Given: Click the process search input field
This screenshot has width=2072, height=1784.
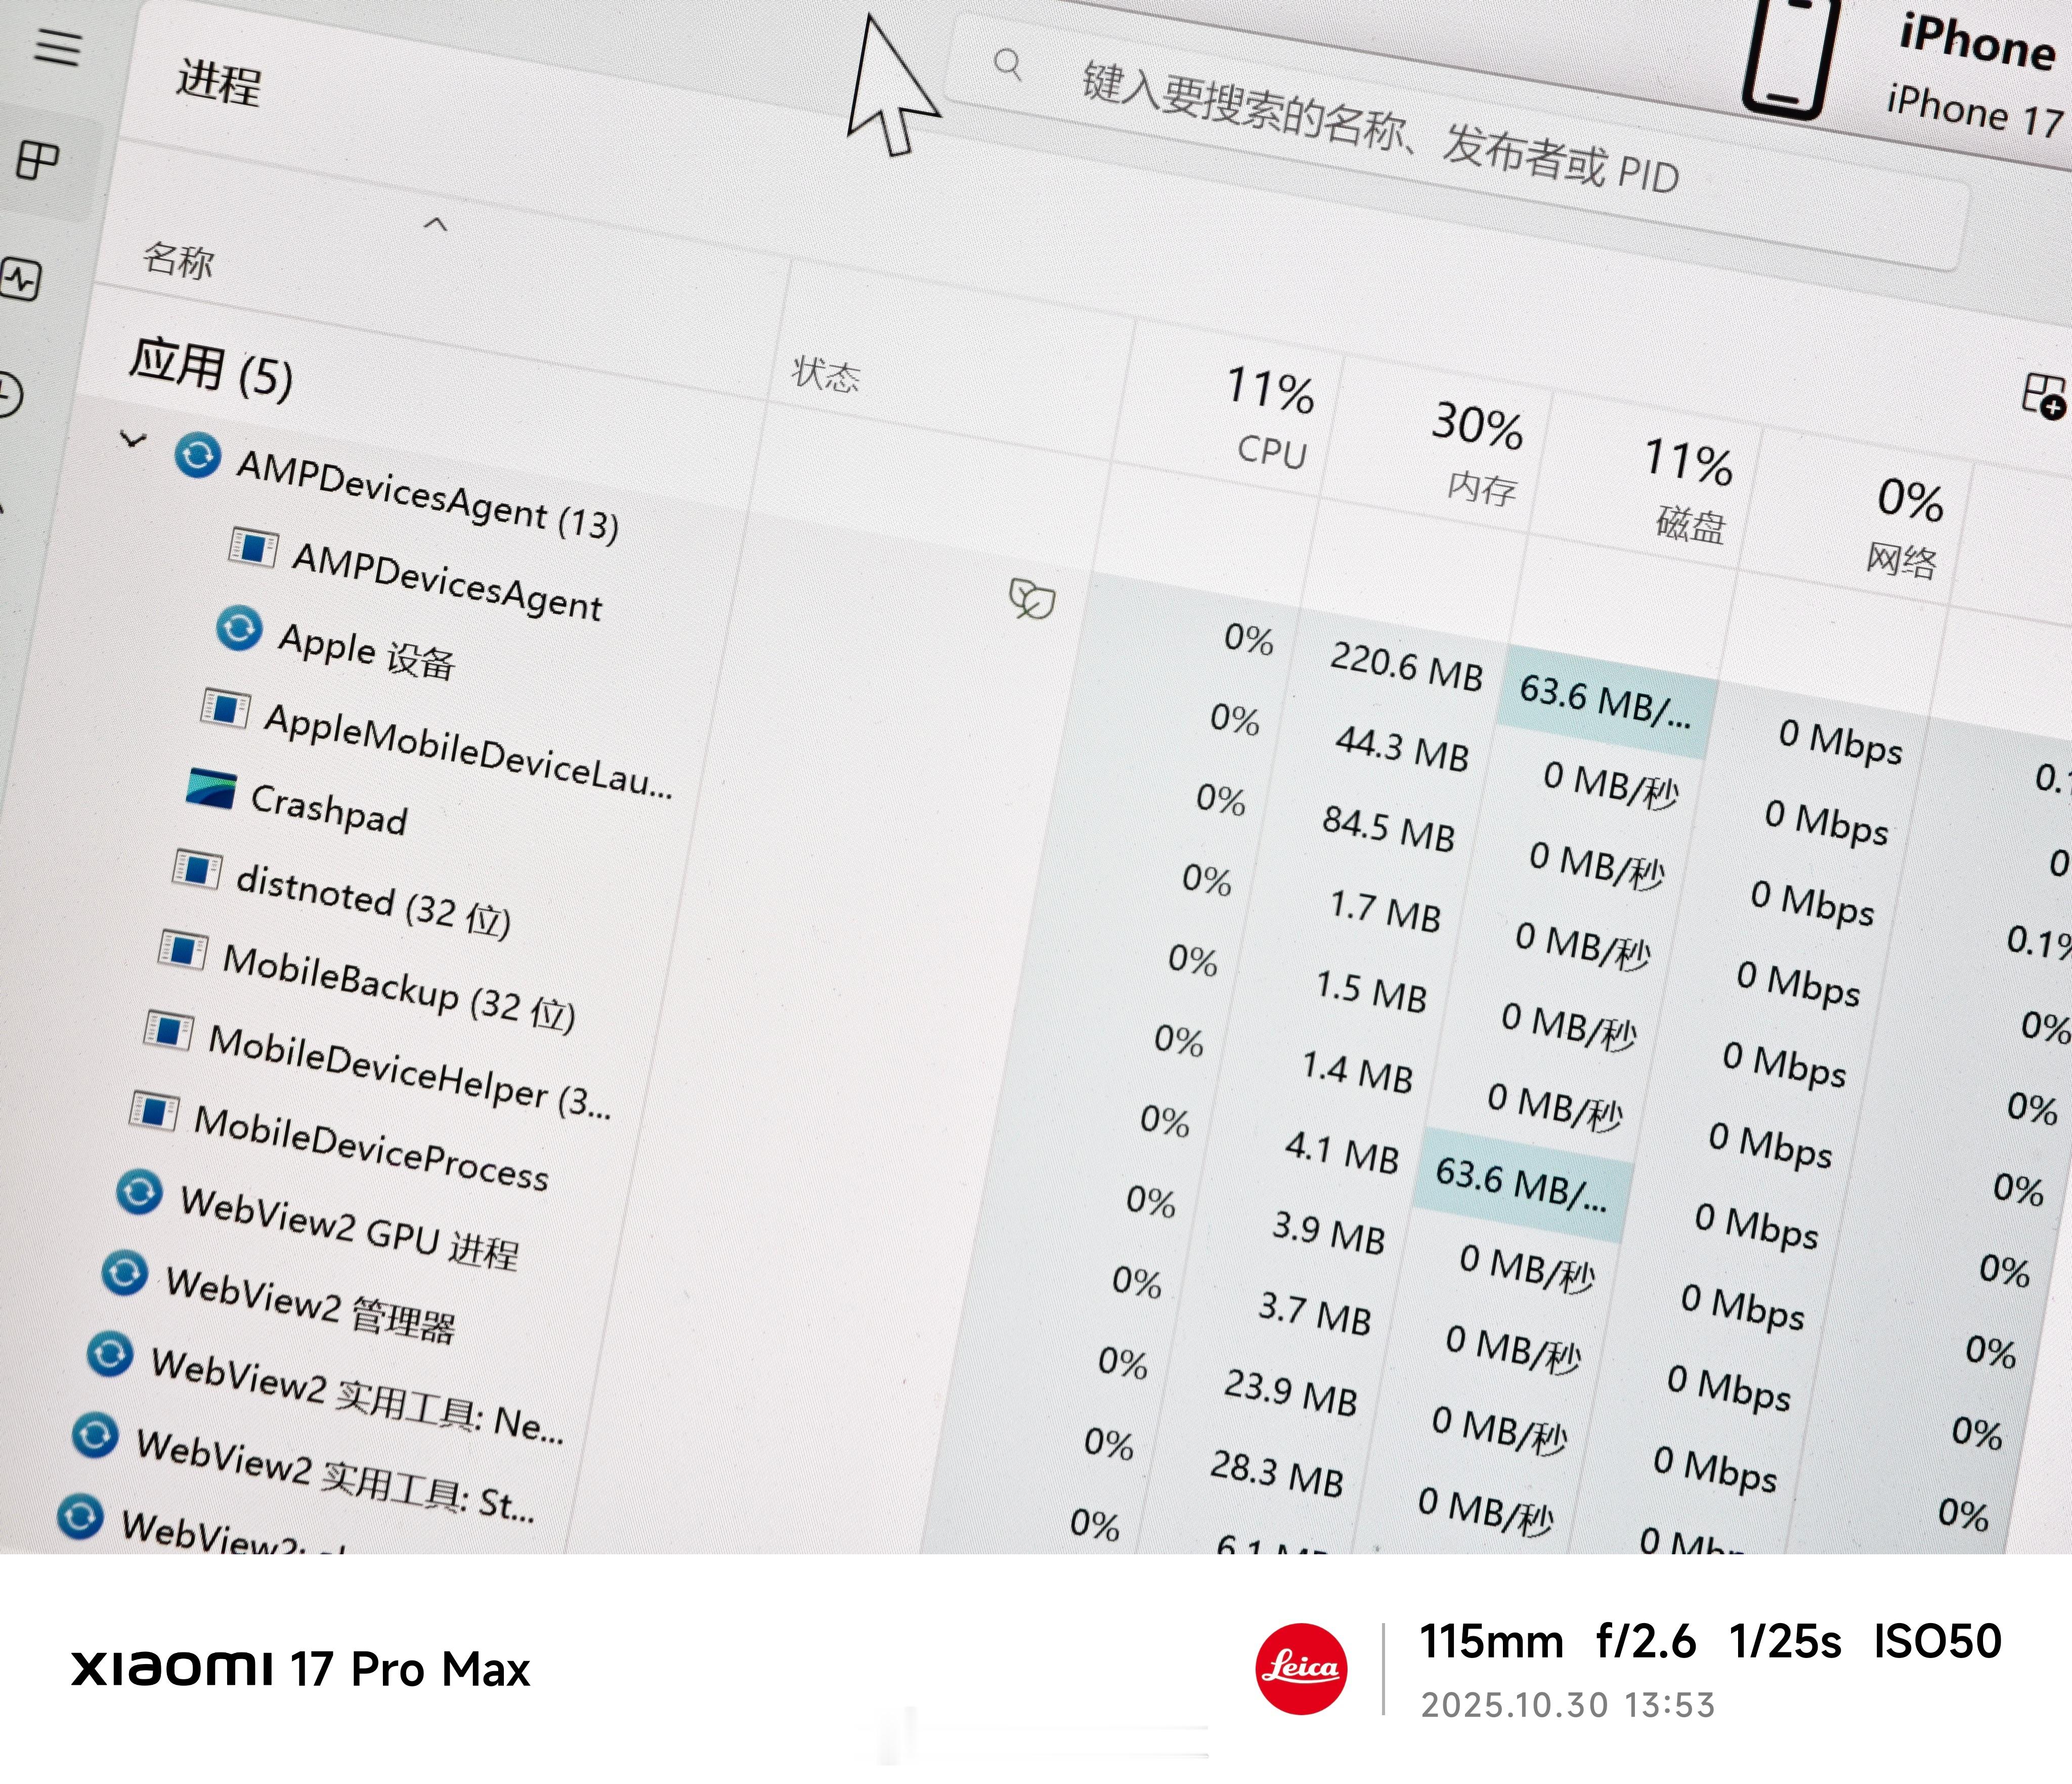Looking at the screenshot, I should coord(1380,128).
